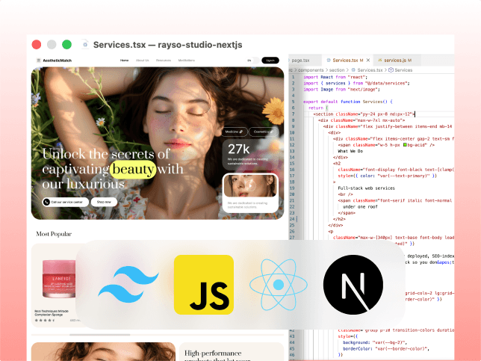
Task: Click the Full-stack web services code text
Action: pyautogui.click(x=366, y=188)
